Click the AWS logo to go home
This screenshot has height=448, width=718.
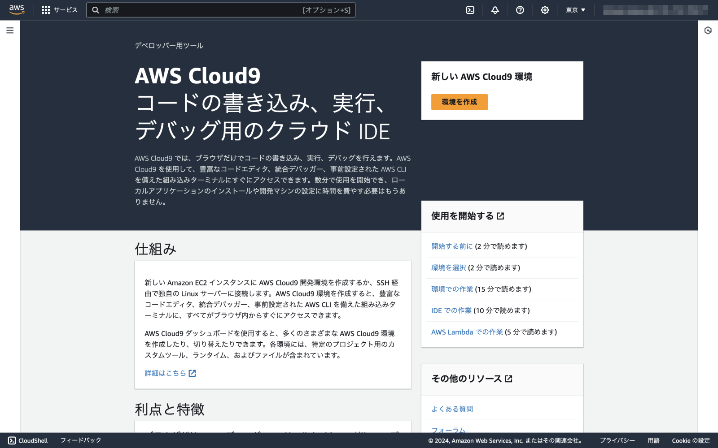coord(16,9)
